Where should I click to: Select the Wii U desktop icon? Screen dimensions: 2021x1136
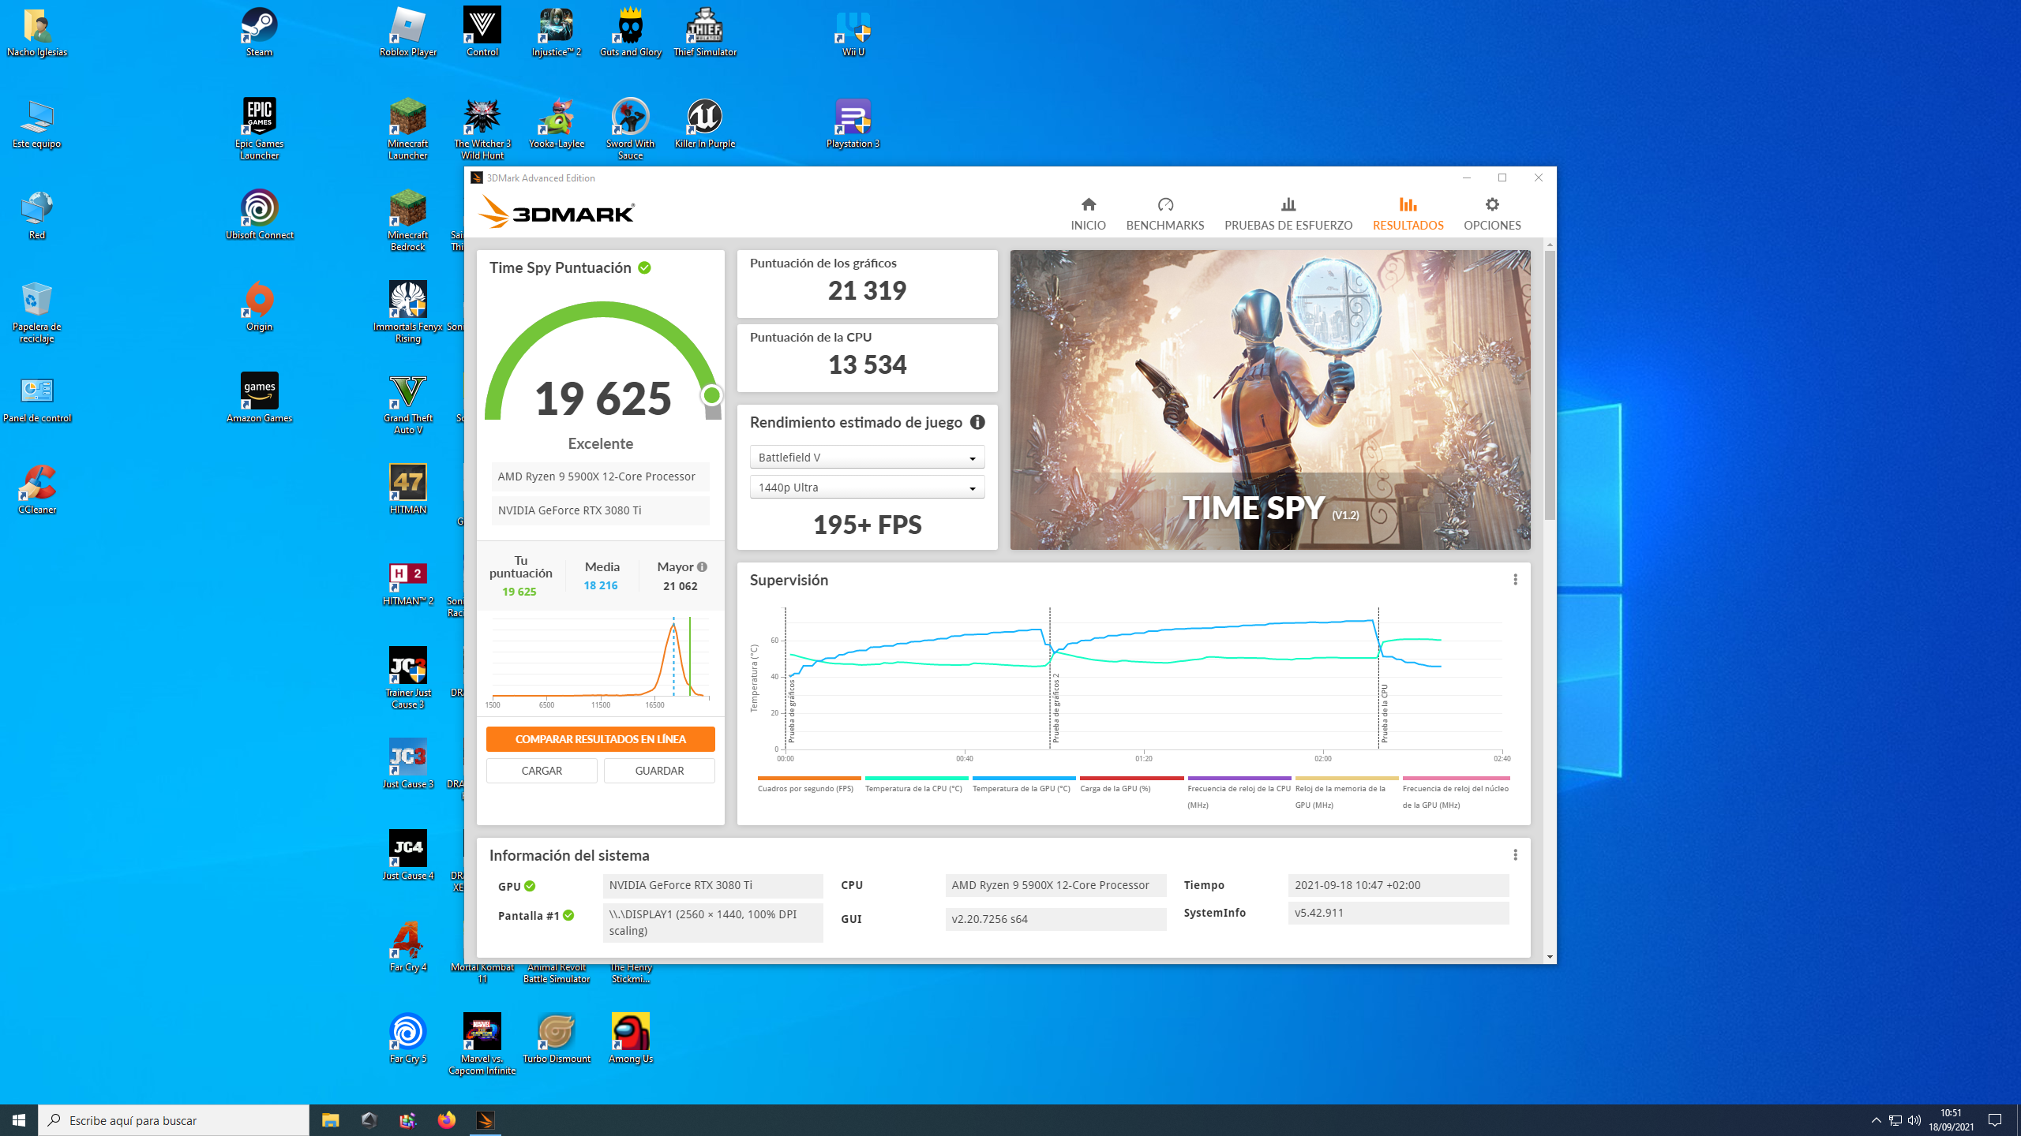tap(853, 32)
